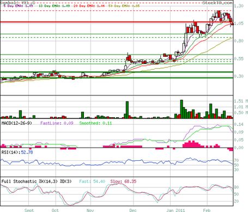Select the Symbol YEL.C label

pyautogui.click(x=18, y=3)
